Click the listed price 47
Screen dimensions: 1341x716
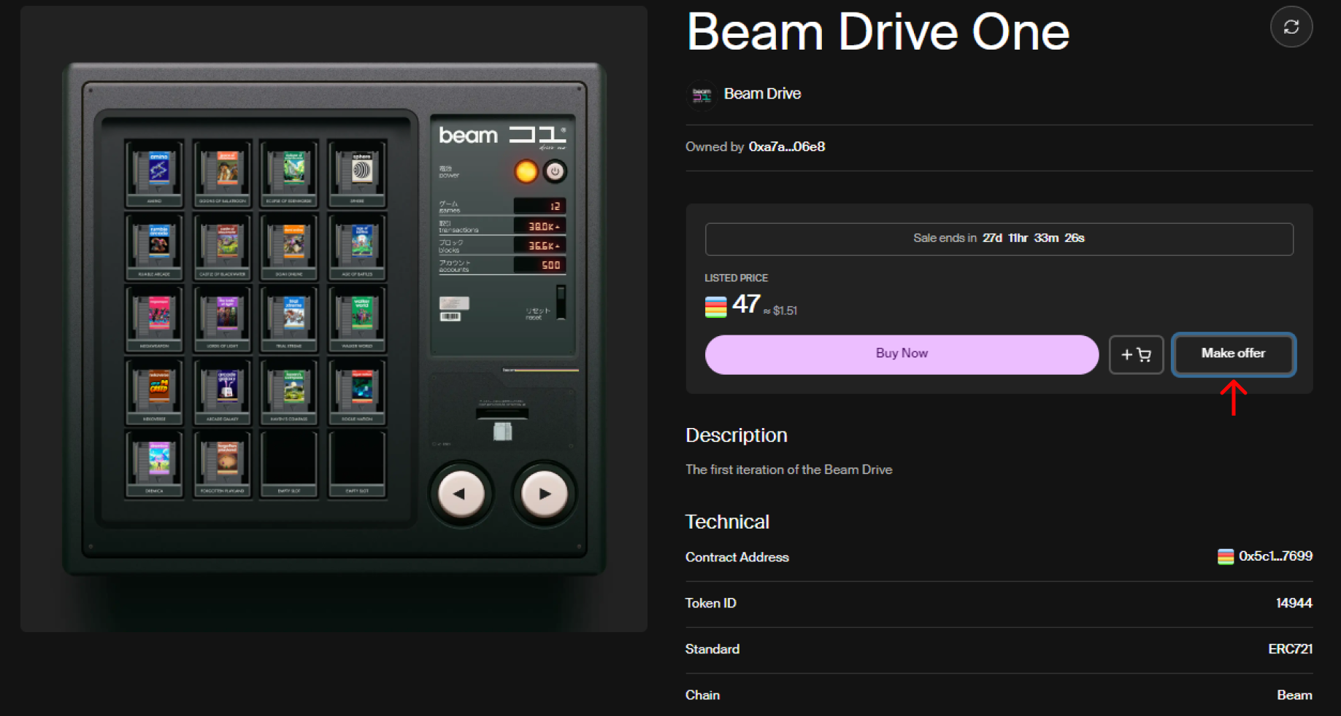tap(746, 304)
